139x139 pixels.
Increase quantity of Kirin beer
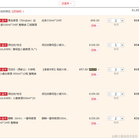122,118
